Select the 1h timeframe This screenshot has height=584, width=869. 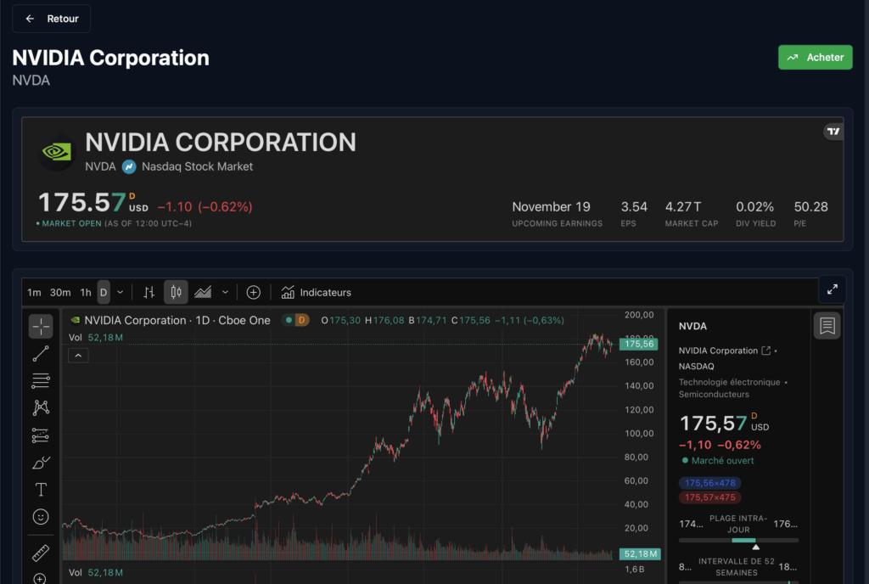click(86, 292)
